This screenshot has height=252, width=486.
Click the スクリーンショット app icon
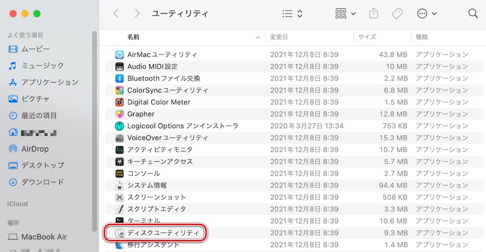tap(120, 197)
